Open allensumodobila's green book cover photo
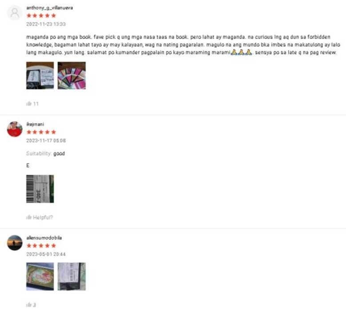 [x=40, y=276]
